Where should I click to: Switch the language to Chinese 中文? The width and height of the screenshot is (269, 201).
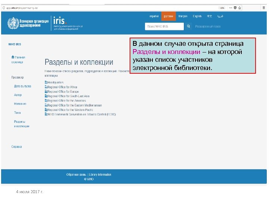(209, 16)
